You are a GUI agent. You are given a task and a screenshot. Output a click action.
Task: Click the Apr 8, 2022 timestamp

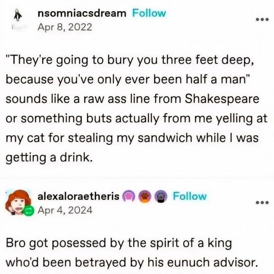point(65,28)
